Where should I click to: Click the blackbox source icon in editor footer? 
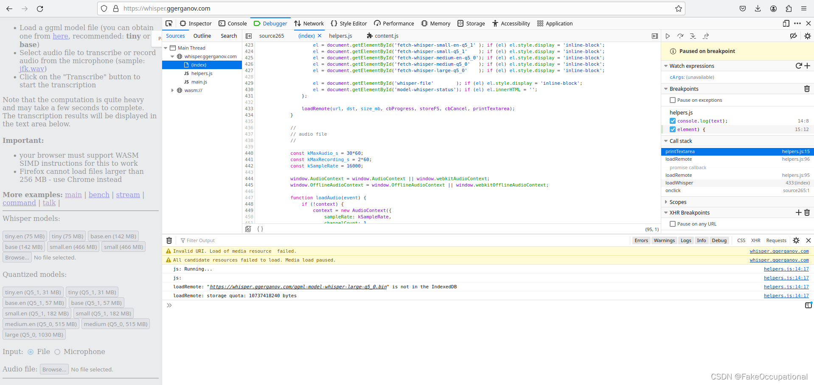pos(248,229)
